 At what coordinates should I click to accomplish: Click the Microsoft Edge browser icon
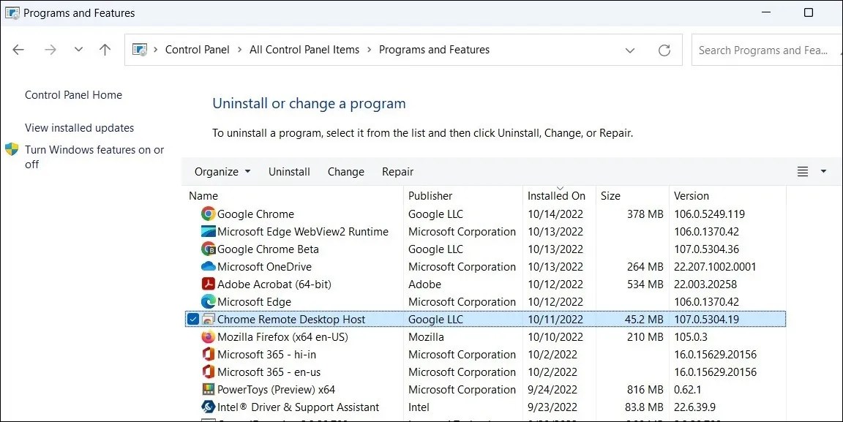click(x=208, y=301)
